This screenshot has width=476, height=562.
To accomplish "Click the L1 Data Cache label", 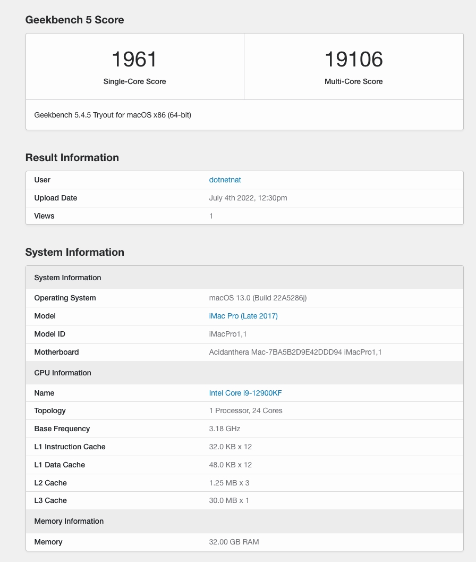I will tap(59, 465).
